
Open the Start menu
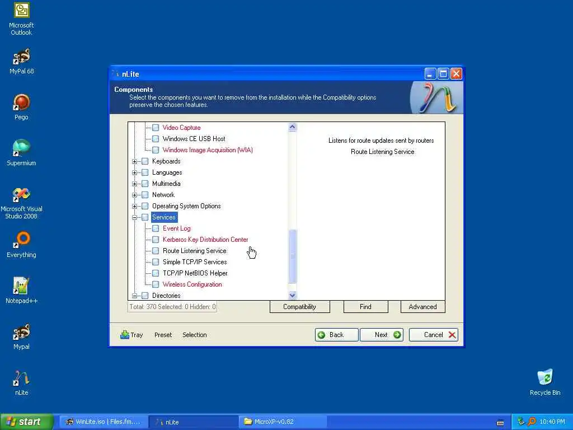point(27,422)
